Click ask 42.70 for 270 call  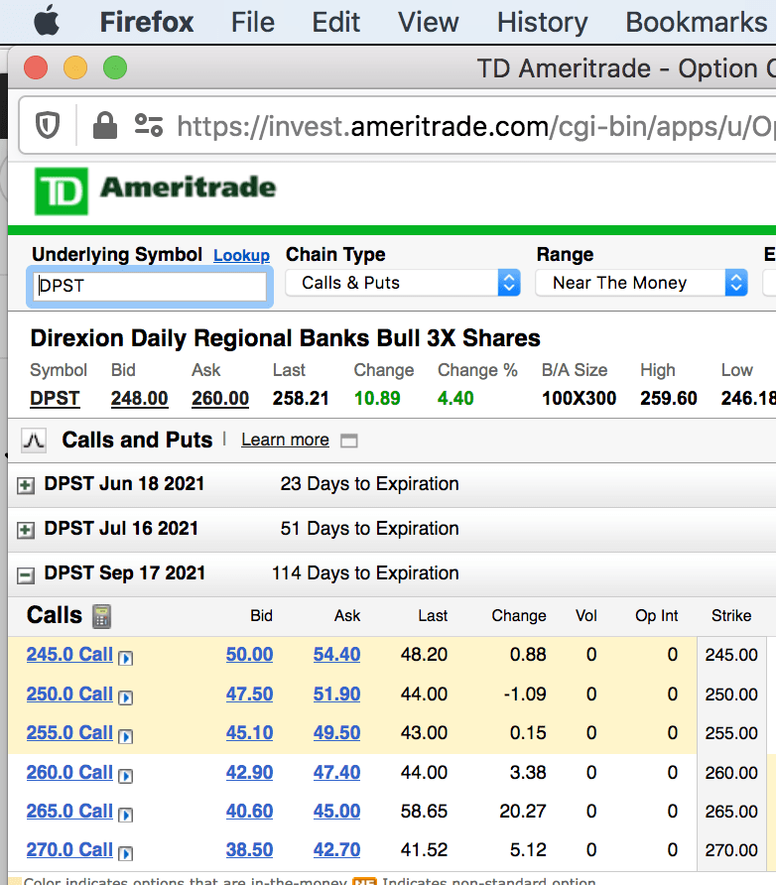337,849
